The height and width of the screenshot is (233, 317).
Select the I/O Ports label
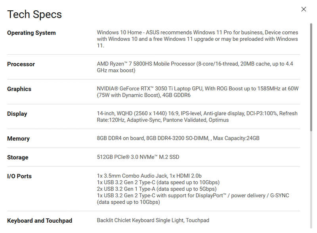19,176
